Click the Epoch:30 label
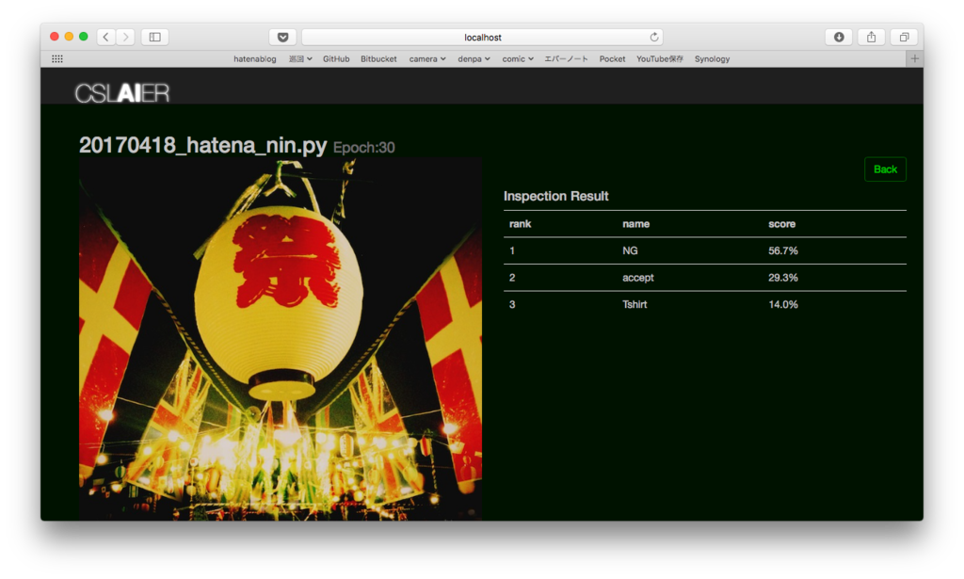Screen dimensions: 964x579 tap(364, 148)
